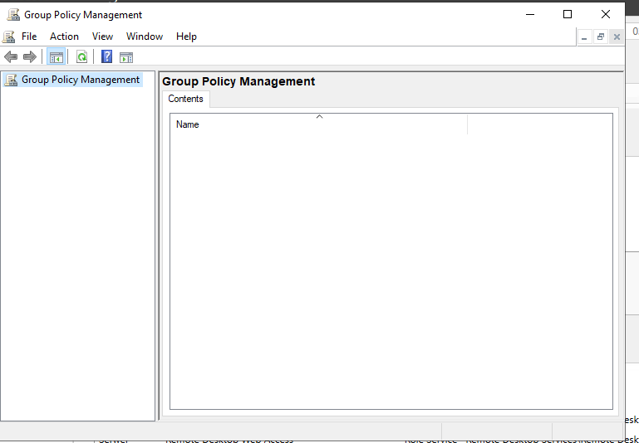Open the Help menu
This screenshot has width=639, height=443.
(x=186, y=37)
